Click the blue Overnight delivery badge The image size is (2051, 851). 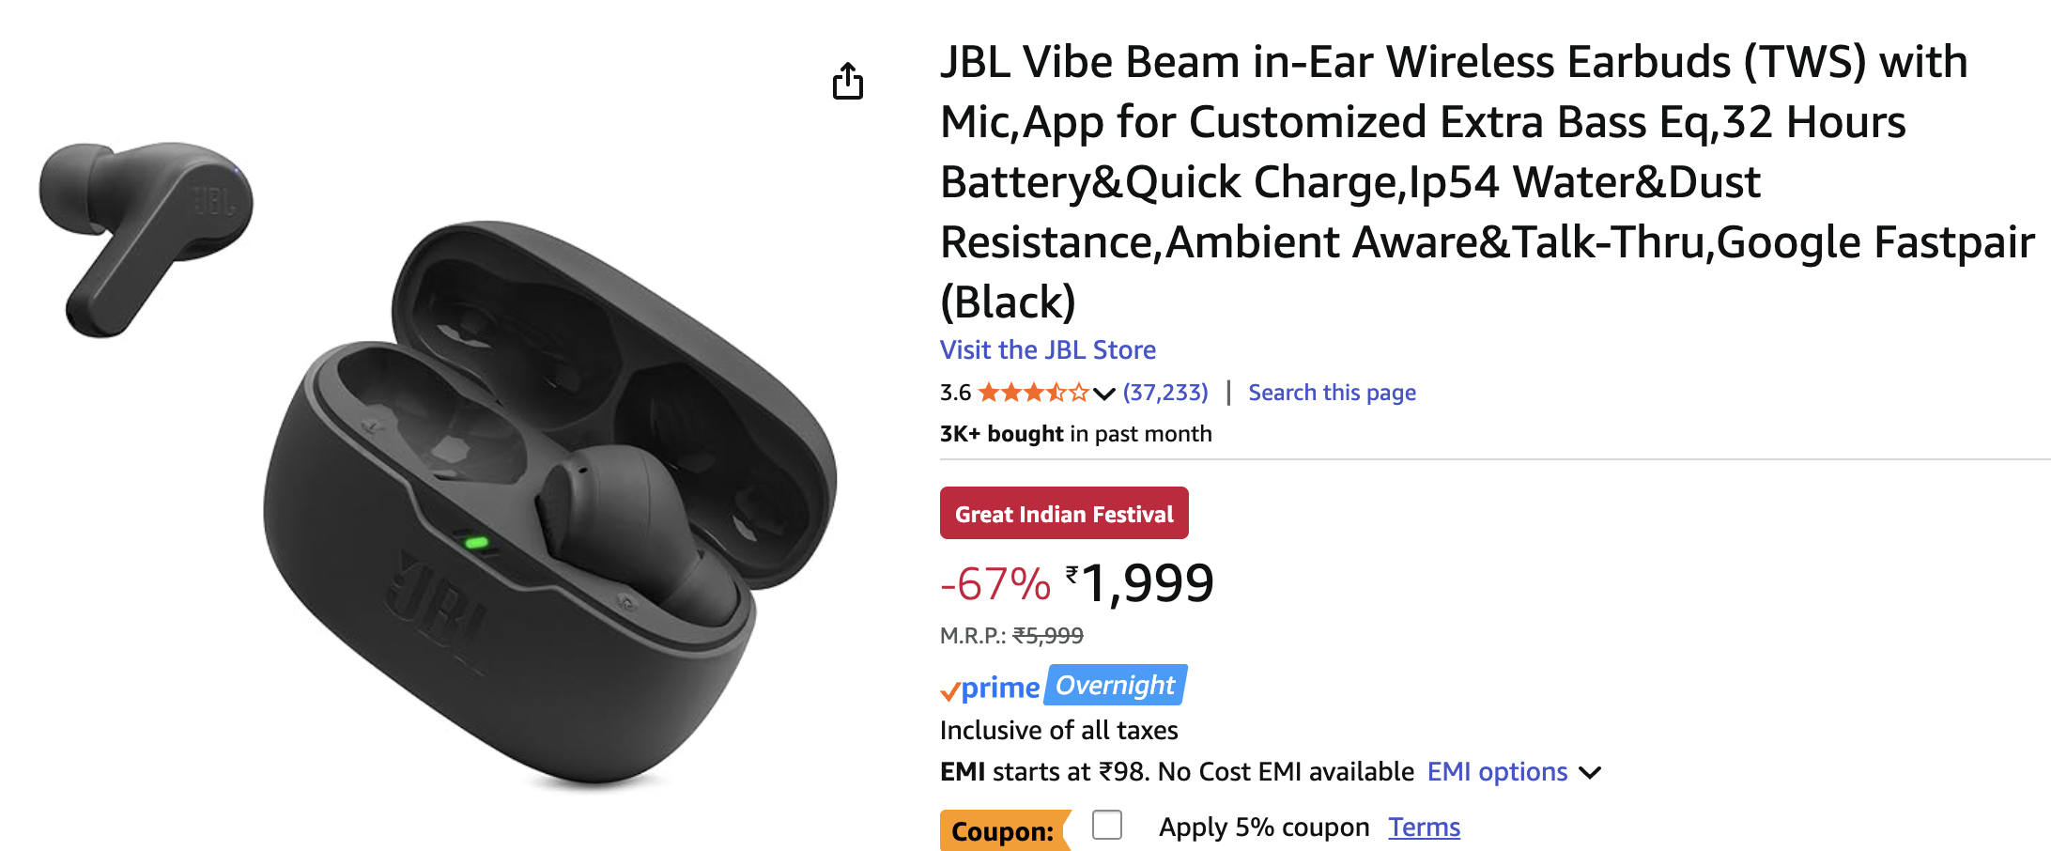(1116, 686)
